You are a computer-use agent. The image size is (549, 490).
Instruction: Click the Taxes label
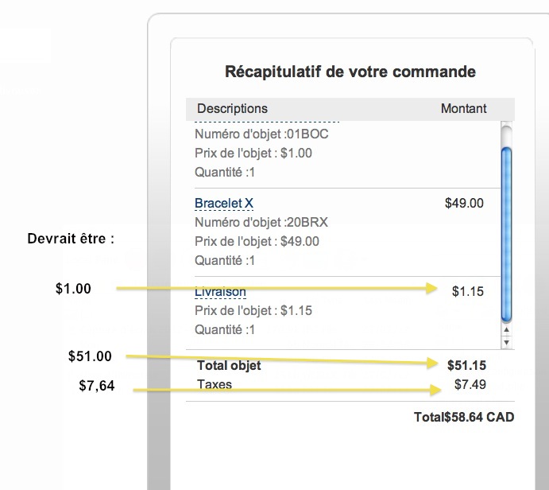pyautogui.click(x=214, y=384)
